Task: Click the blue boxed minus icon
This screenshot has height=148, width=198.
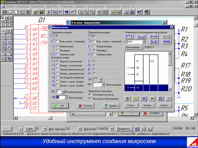Action: (x=160, y=99)
